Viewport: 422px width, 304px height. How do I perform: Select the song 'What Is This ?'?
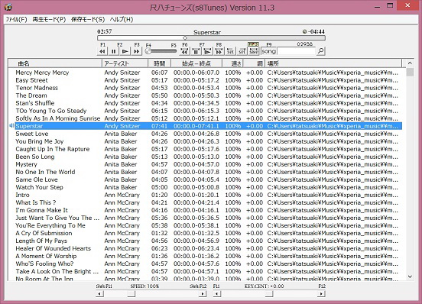point(36,202)
